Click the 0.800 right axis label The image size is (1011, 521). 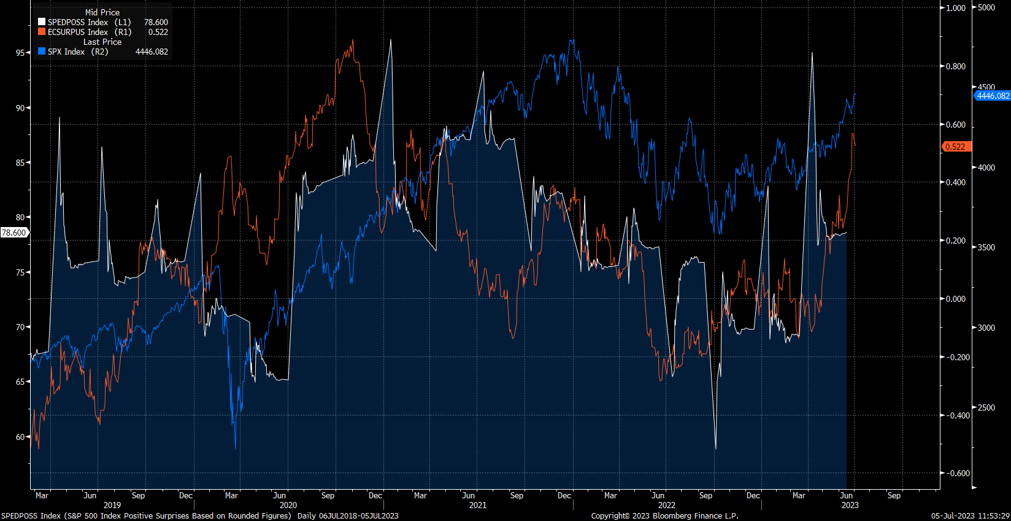pos(956,66)
